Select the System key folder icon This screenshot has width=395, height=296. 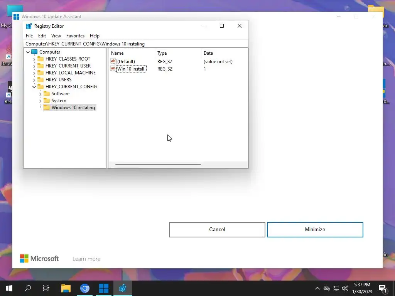coord(47,101)
